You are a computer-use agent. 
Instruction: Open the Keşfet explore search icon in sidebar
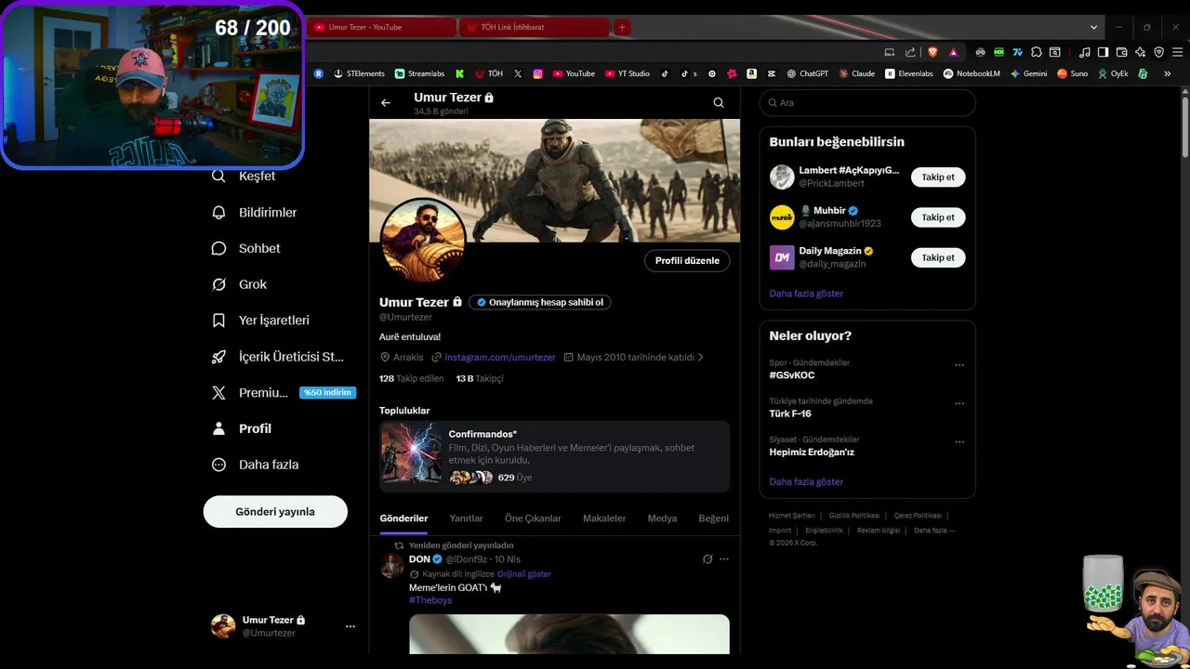(x=218, y=177)
